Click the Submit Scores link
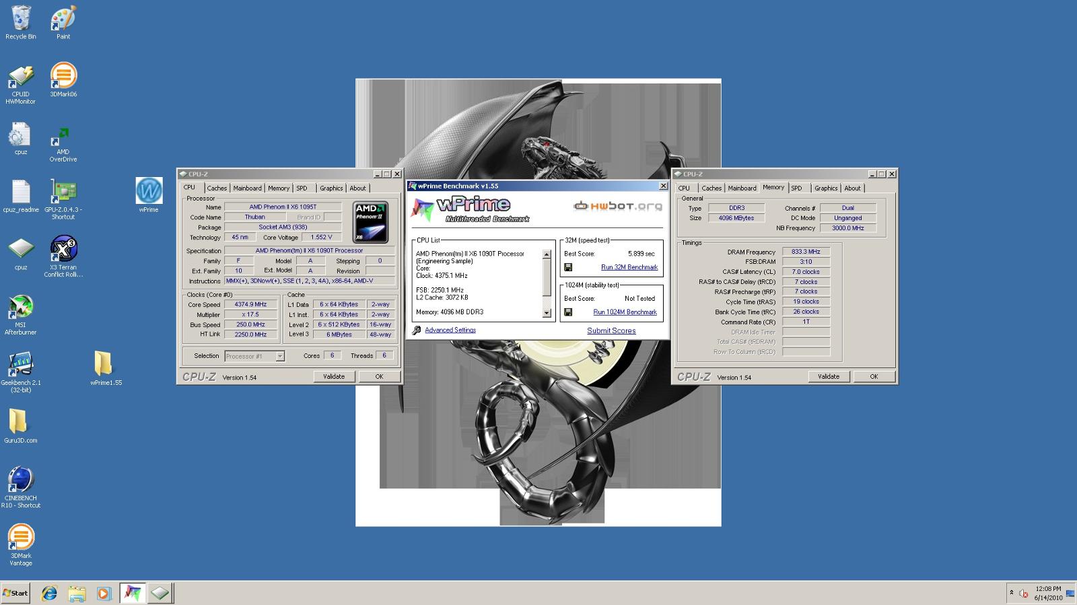Screen dimensions: 1077x605 point(611,330)
